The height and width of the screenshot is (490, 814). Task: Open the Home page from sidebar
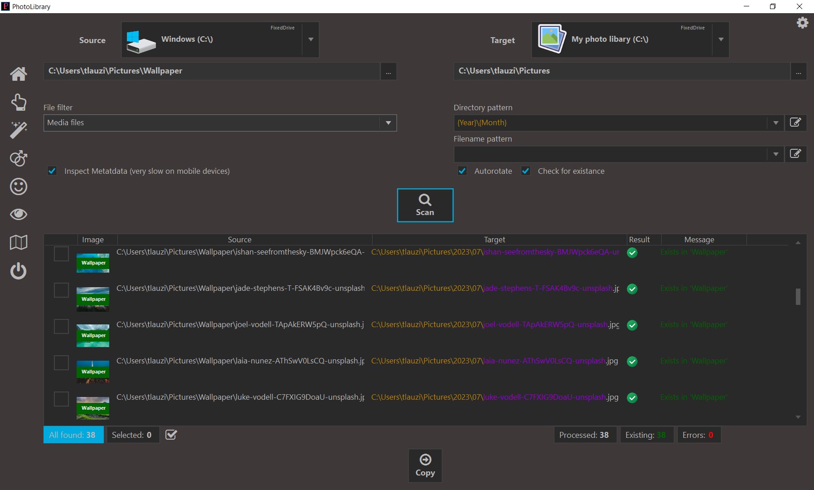19,73
